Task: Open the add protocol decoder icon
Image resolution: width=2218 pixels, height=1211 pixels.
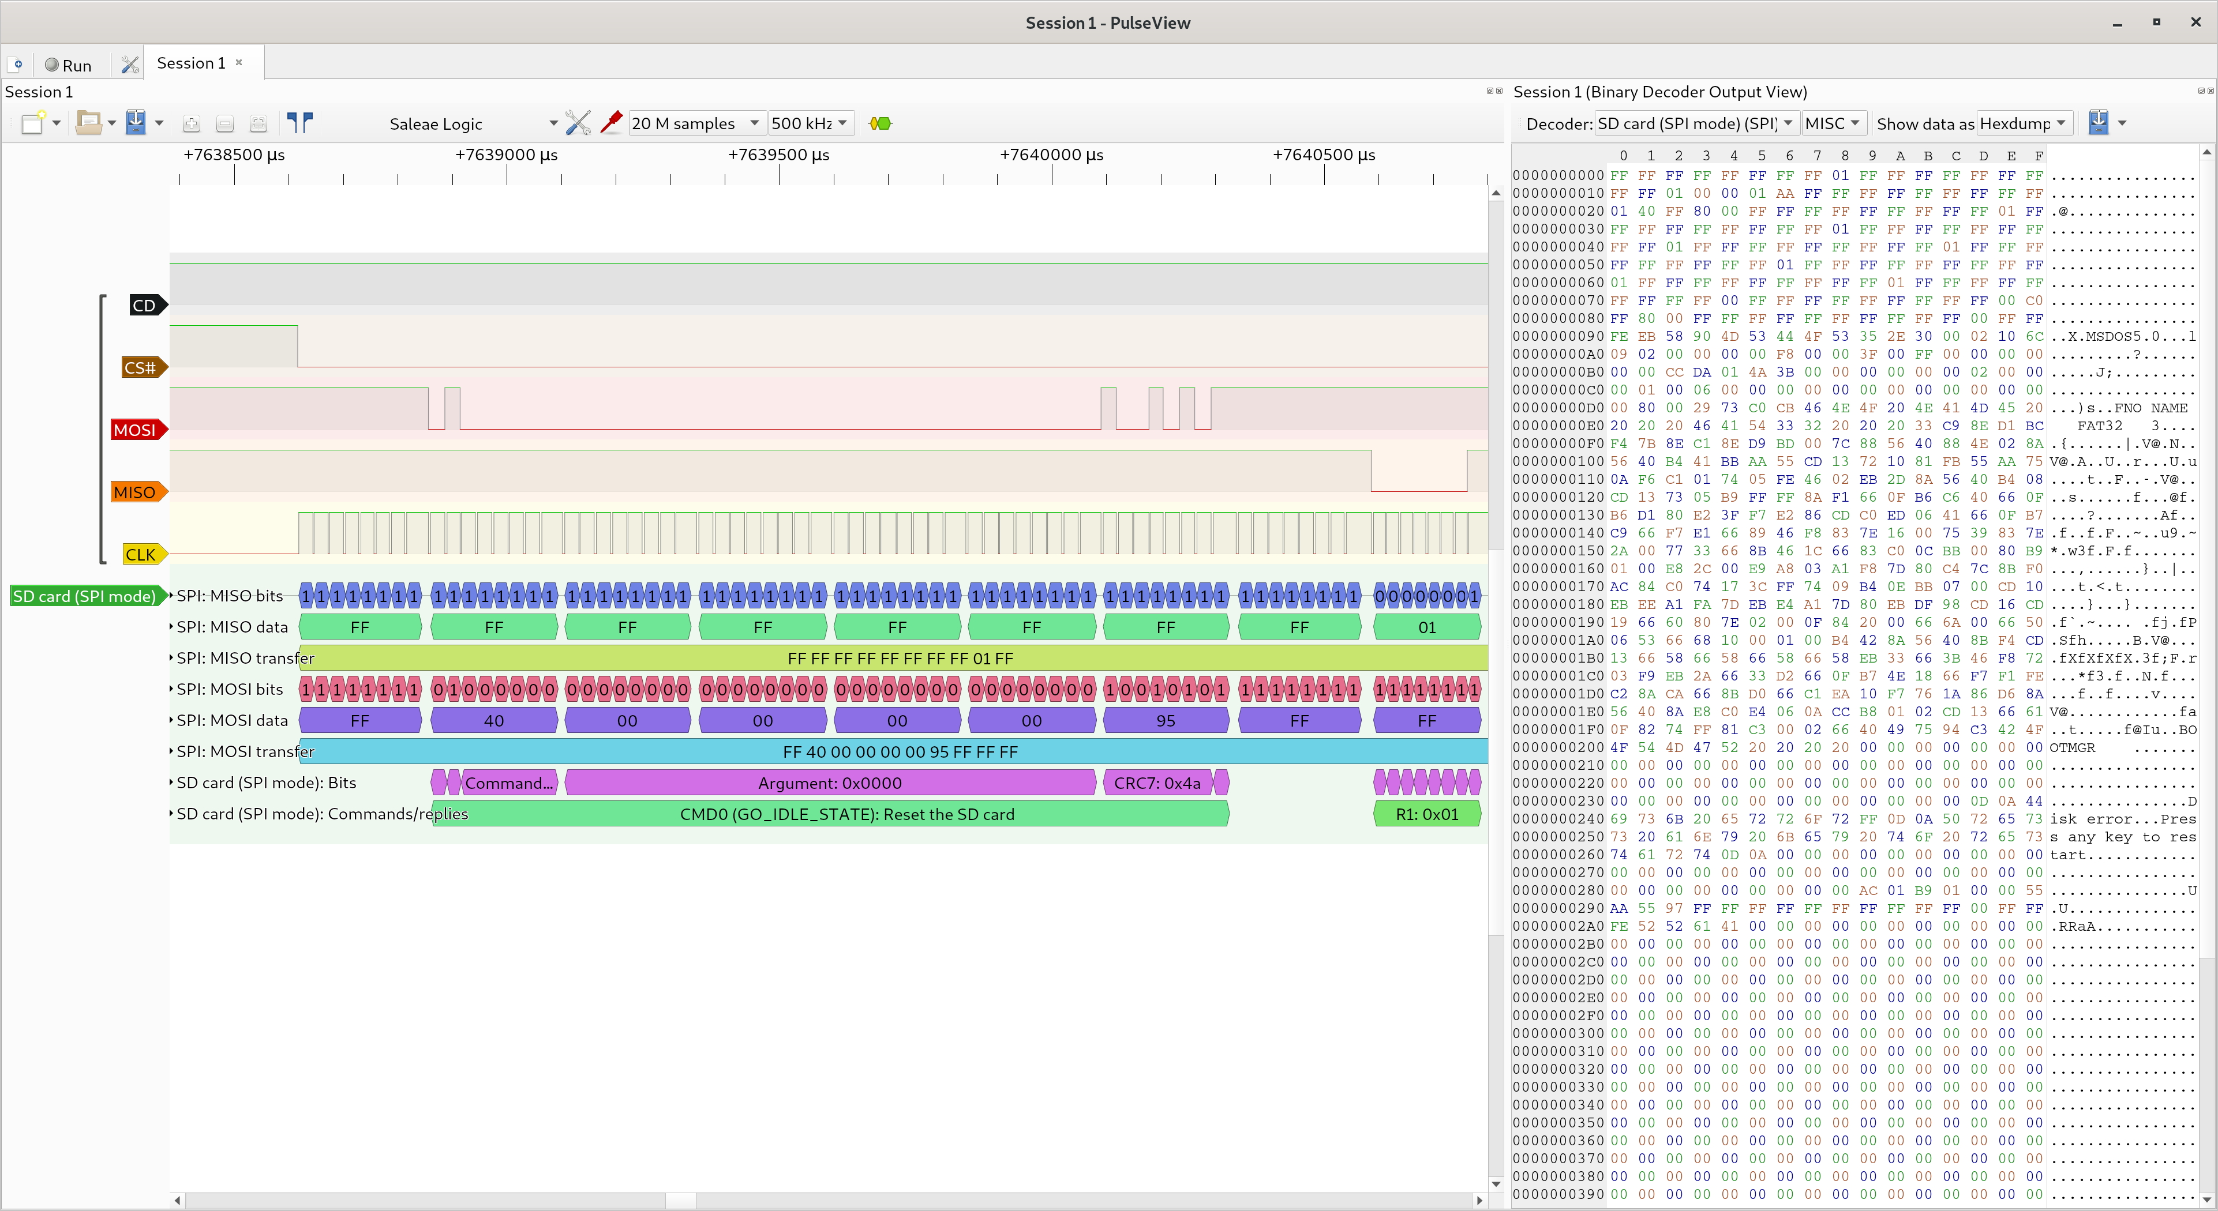Action: pyautogui.click(x=880, y=124)
